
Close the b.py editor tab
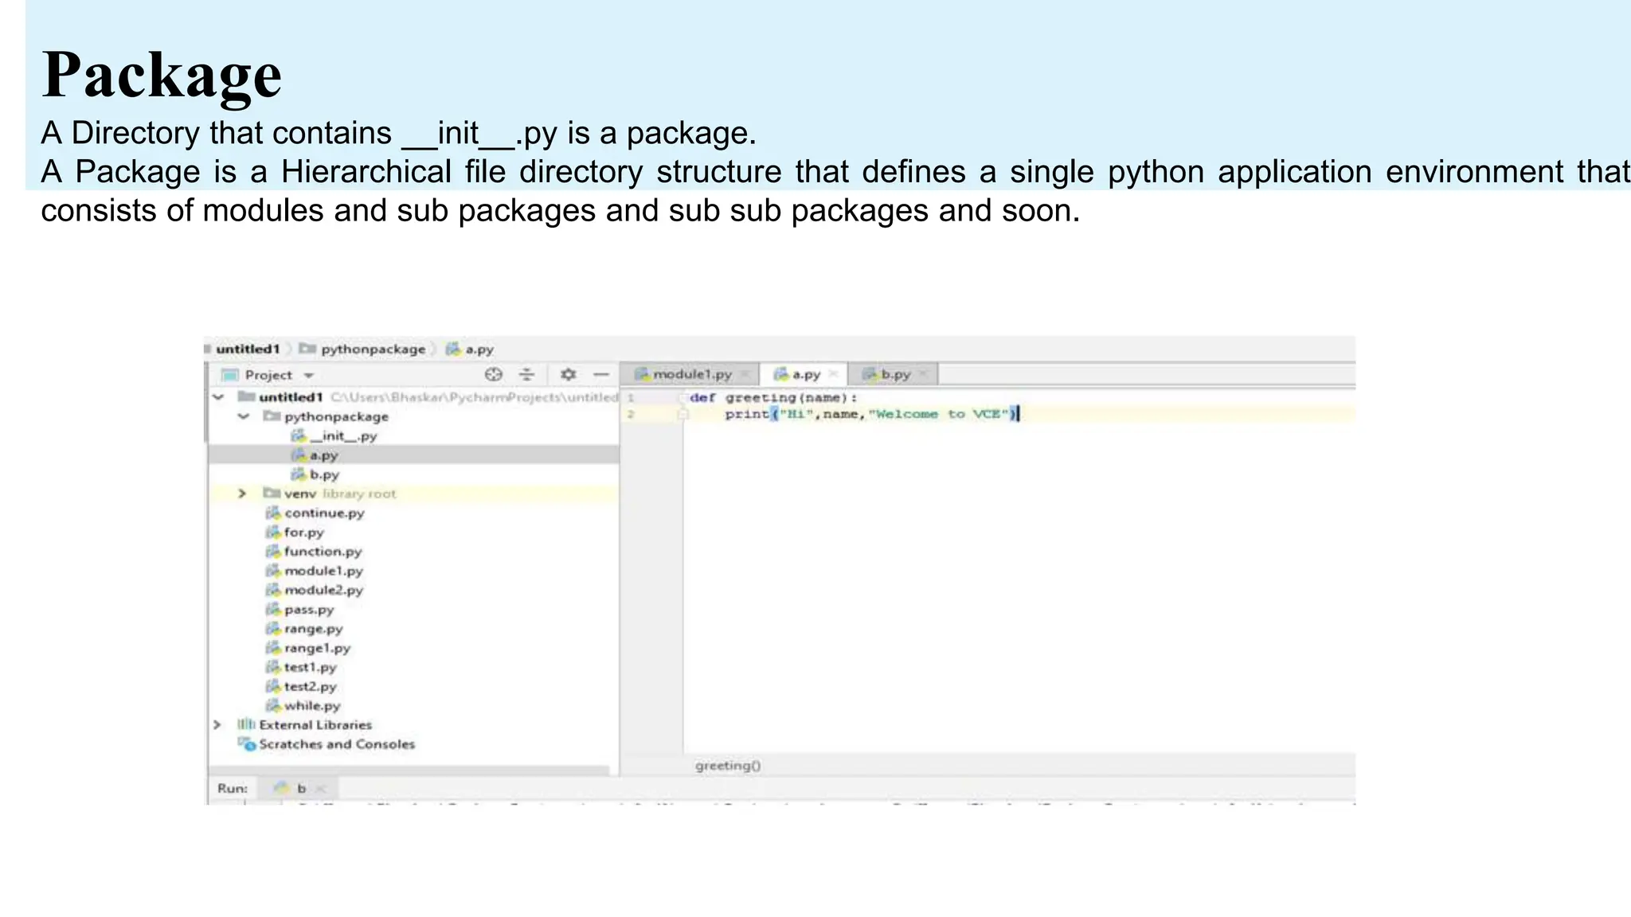923,374
